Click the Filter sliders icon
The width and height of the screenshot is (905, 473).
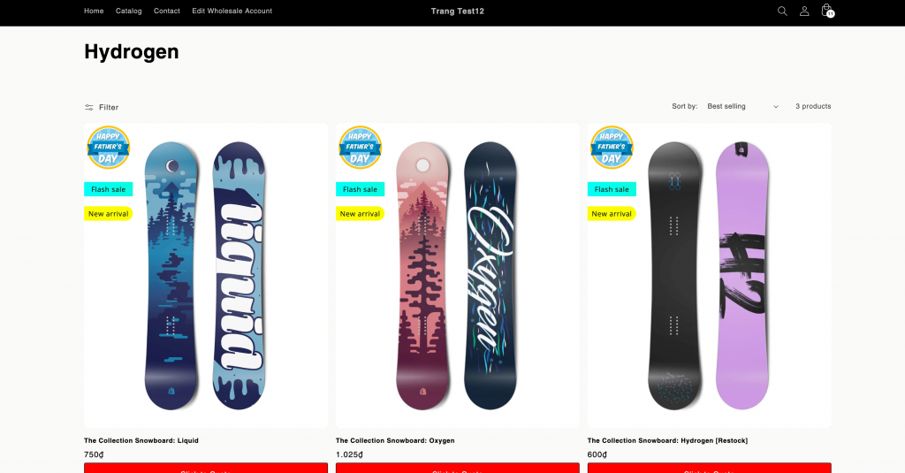[89, 108]
